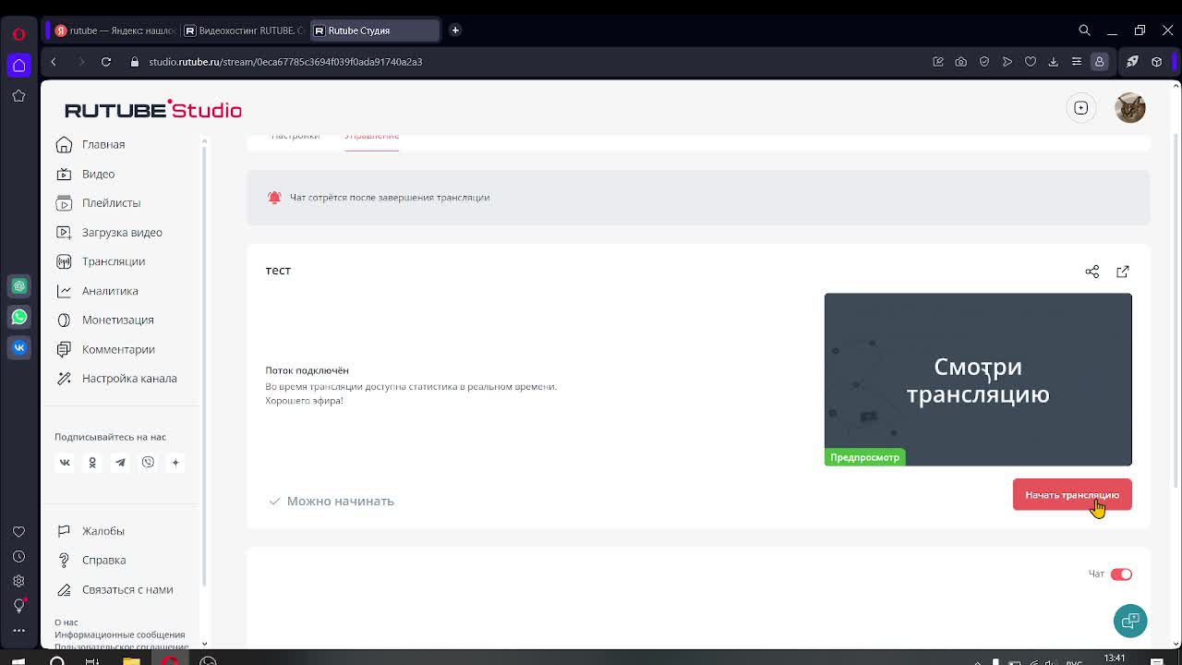This screenshot has width=1182, height=665.
Task: Switch to the Видеохостинг RUTUBE browser tab
Action: coord(244,30)
